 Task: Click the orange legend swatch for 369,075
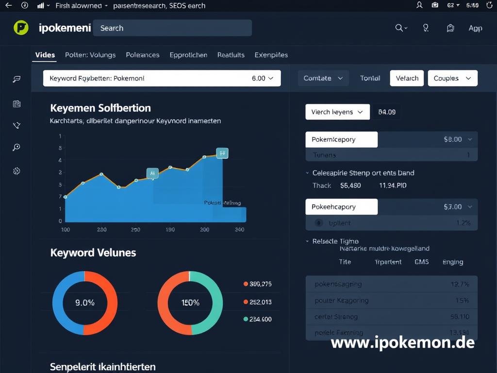(245, 284)
